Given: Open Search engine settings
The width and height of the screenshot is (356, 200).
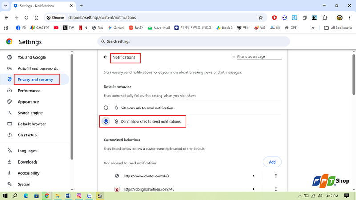Looking at the screenshot, I should pos(30,113).
